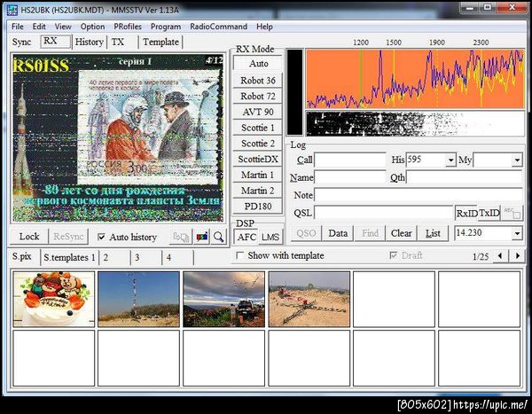Click the ReSync button
Image resolution: width=532 pixels, height=414 pixels.
[68, 237]
